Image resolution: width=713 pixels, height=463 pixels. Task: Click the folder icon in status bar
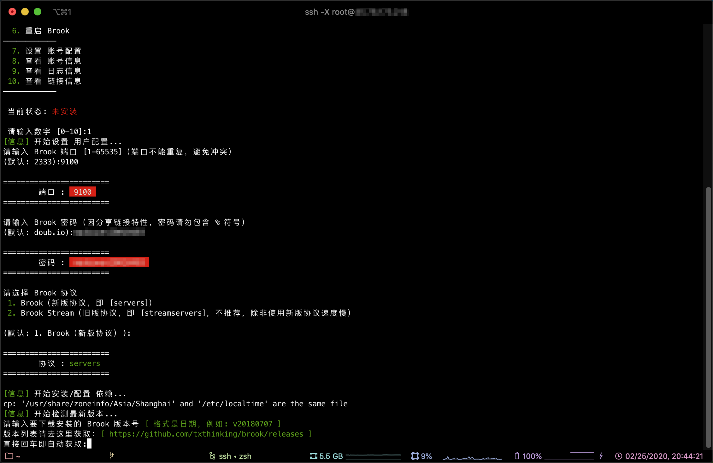9,456
